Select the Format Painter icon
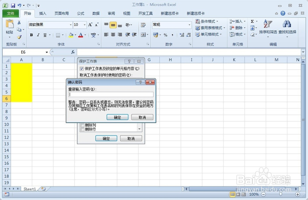308x200 pixels. pos(19,37)
